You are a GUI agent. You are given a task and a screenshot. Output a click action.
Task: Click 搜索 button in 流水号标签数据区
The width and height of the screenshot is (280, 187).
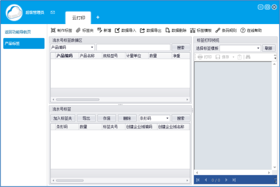[x=181, y=48]
